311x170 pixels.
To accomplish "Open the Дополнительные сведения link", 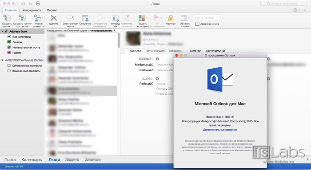I will click(x=220, y=130).
